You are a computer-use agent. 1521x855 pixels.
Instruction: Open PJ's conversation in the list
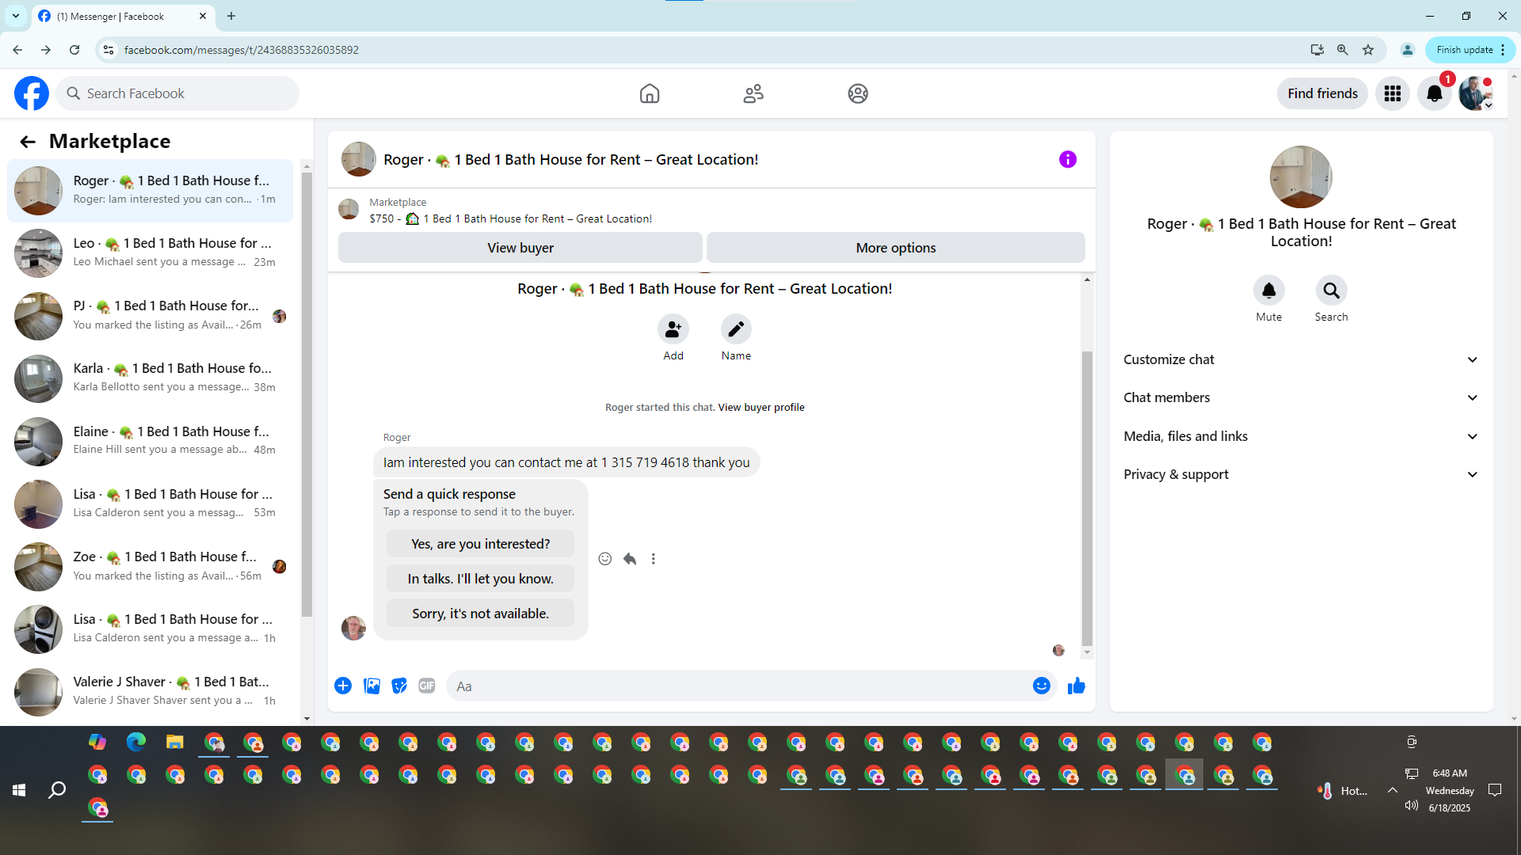tap(151, 316)
